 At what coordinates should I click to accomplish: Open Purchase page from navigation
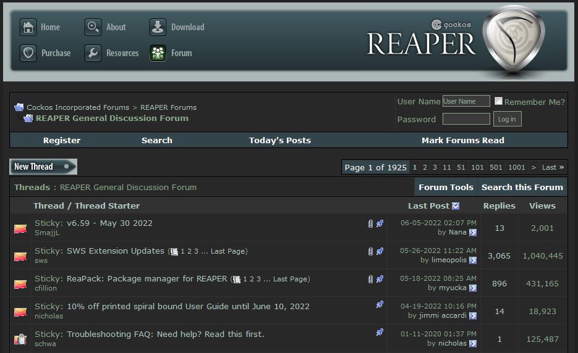(x=56, y=53)
